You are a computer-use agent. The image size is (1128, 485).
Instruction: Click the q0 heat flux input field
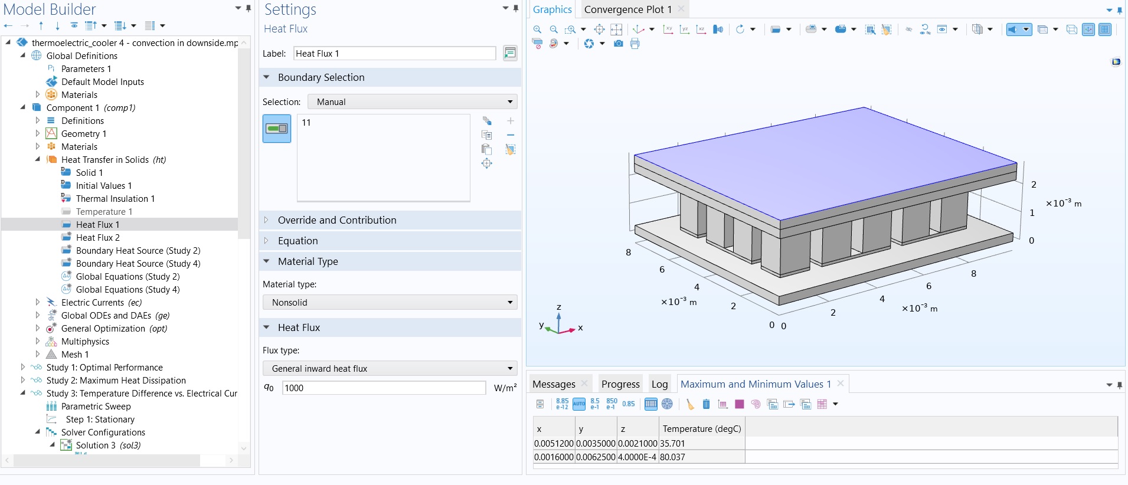pos(384,388)
